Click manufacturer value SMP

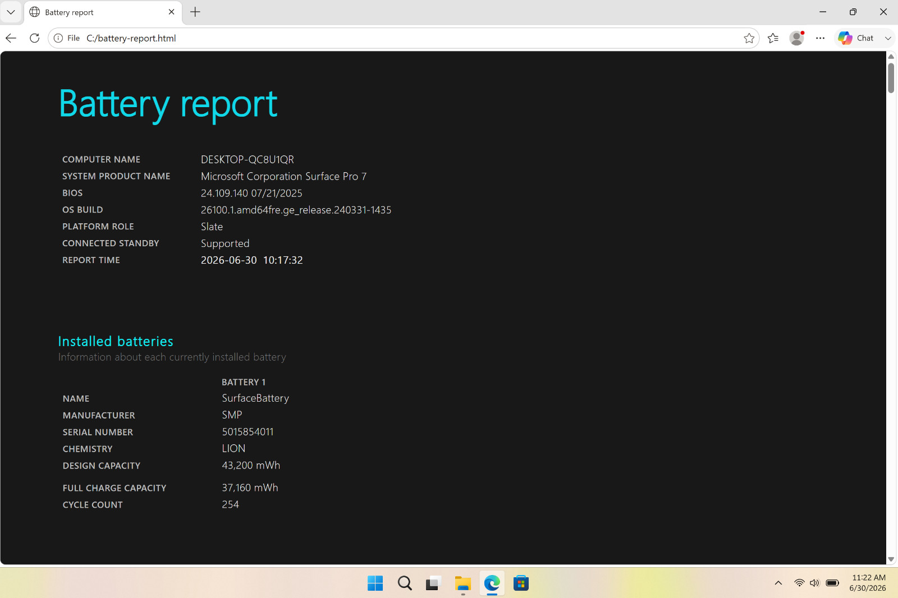[x=232, y=415]
